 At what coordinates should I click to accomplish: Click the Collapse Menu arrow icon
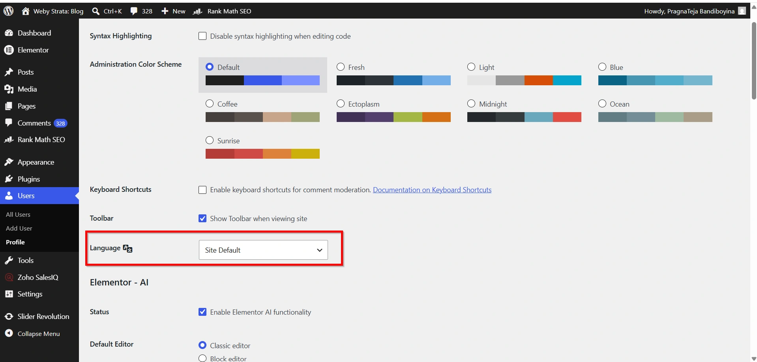[x=9, y=334]
